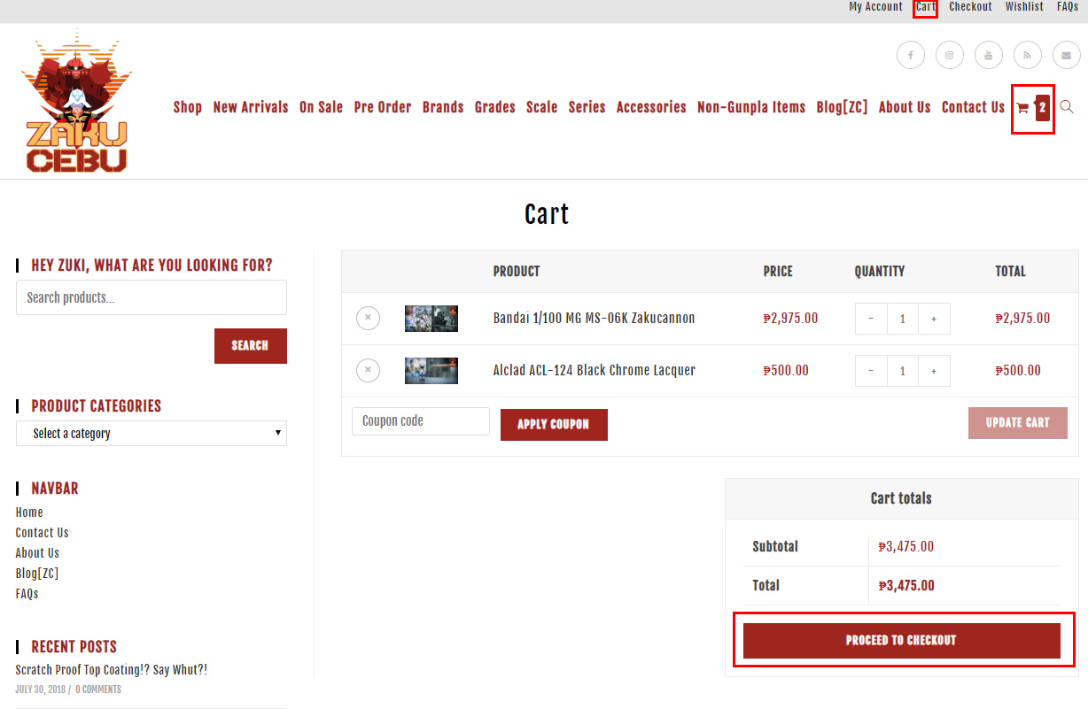1088x709 pixels.
Task: Open the Series menu
Action: (587, 107)
